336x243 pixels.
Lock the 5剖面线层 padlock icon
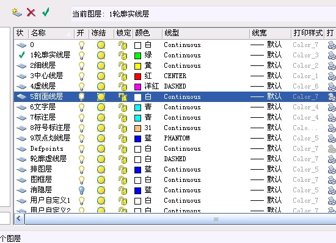[123, 96]
